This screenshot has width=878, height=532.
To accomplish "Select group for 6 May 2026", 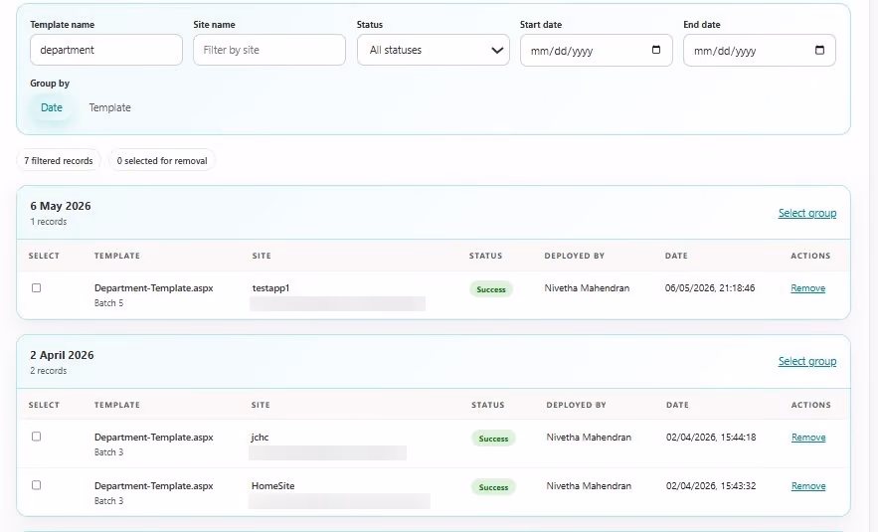I will coord(806,213).
